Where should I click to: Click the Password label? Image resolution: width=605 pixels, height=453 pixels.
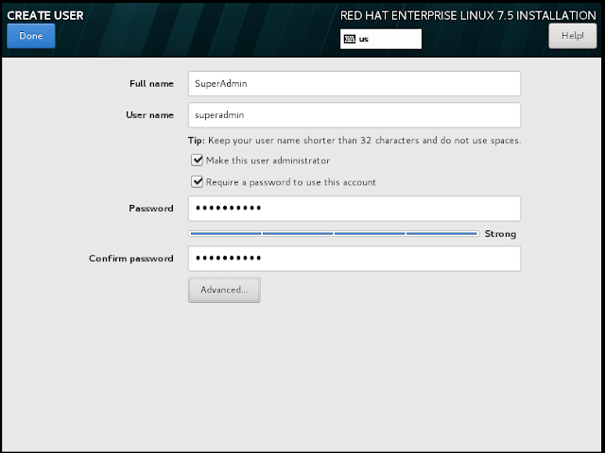151,209
